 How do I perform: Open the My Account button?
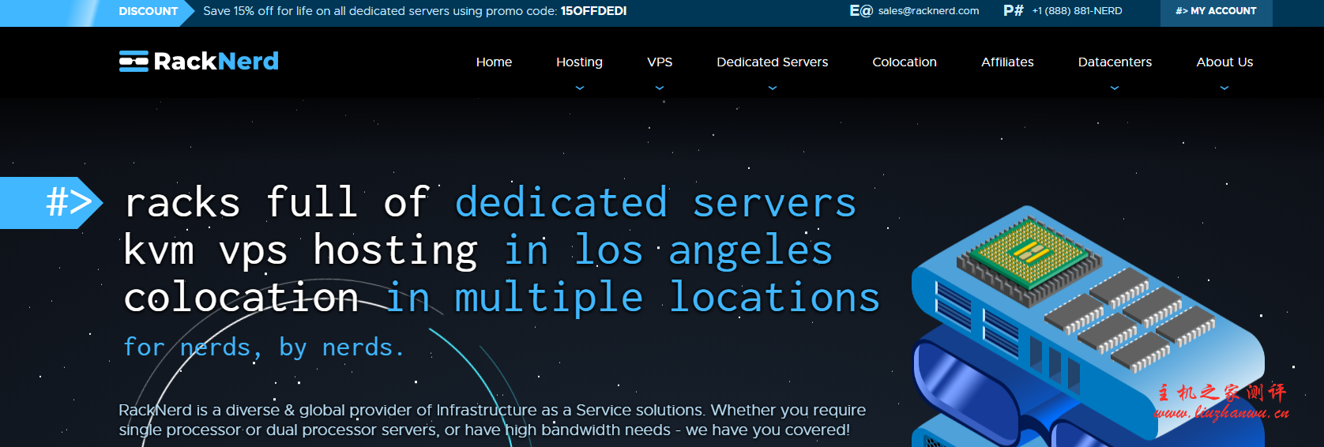pyautogui.click(x=1216, y=11)
